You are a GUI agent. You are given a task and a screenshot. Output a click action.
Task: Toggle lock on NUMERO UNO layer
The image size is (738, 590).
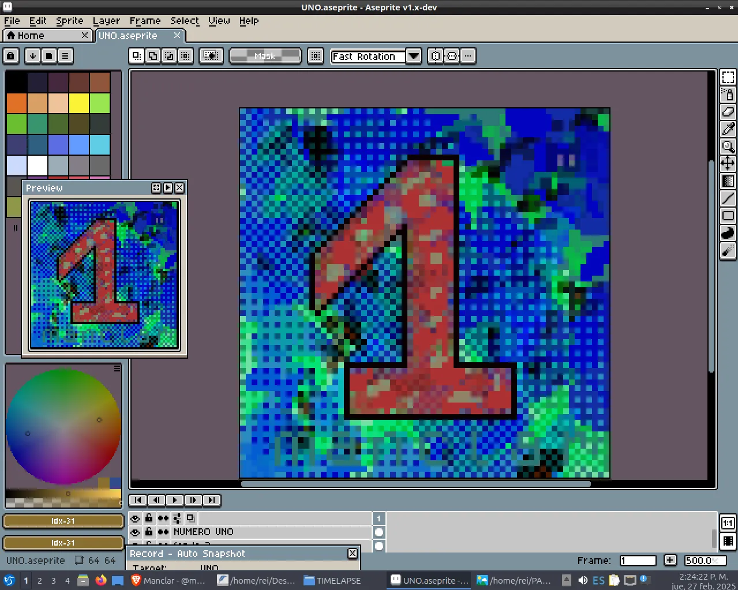[x=149, y=532]
